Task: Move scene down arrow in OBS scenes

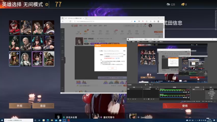Action: click(135, 99)
